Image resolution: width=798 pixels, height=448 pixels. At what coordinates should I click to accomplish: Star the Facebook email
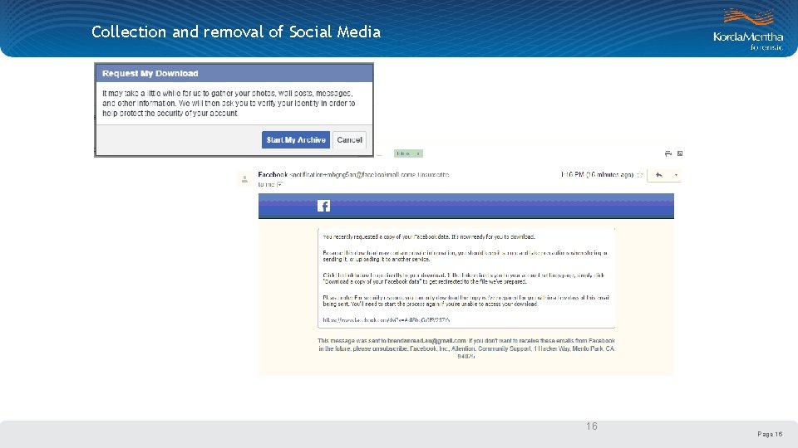[x=640, y=175]
